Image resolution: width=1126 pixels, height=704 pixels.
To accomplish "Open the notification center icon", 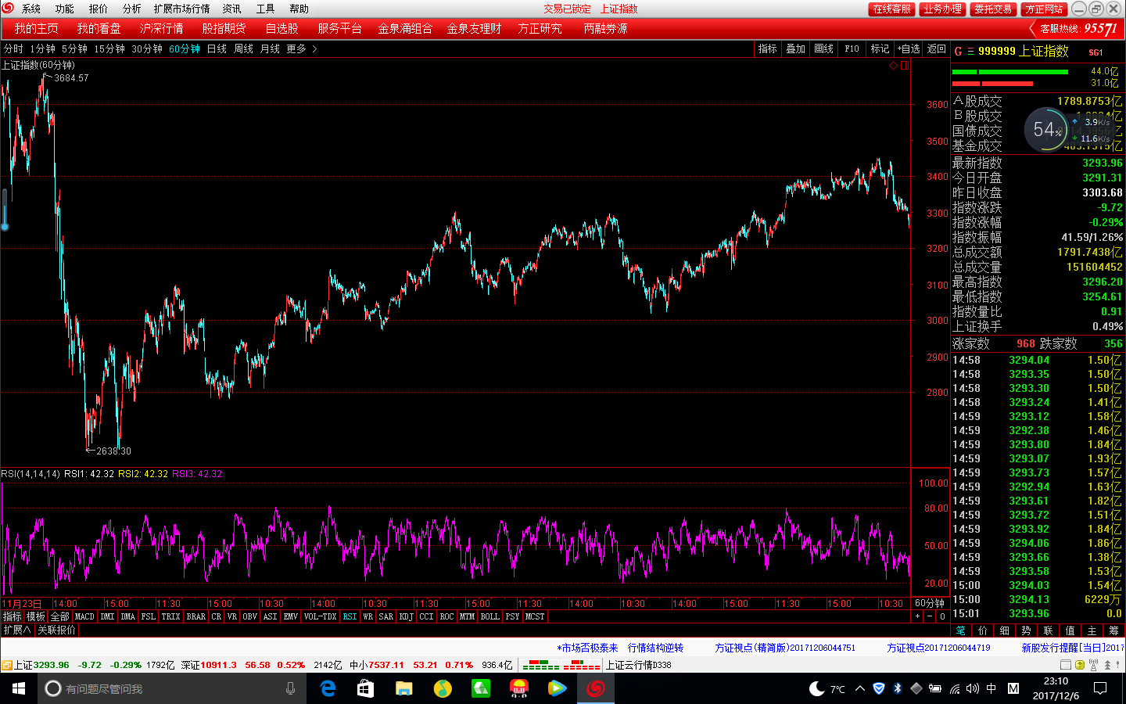I will click(x=1100, y=688).
